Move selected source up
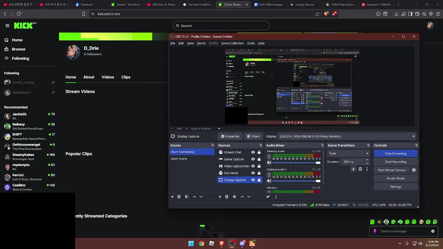The image size is (443, 249). click(242, 197)
